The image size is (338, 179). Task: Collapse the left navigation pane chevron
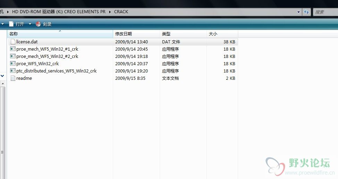point(2,76)
